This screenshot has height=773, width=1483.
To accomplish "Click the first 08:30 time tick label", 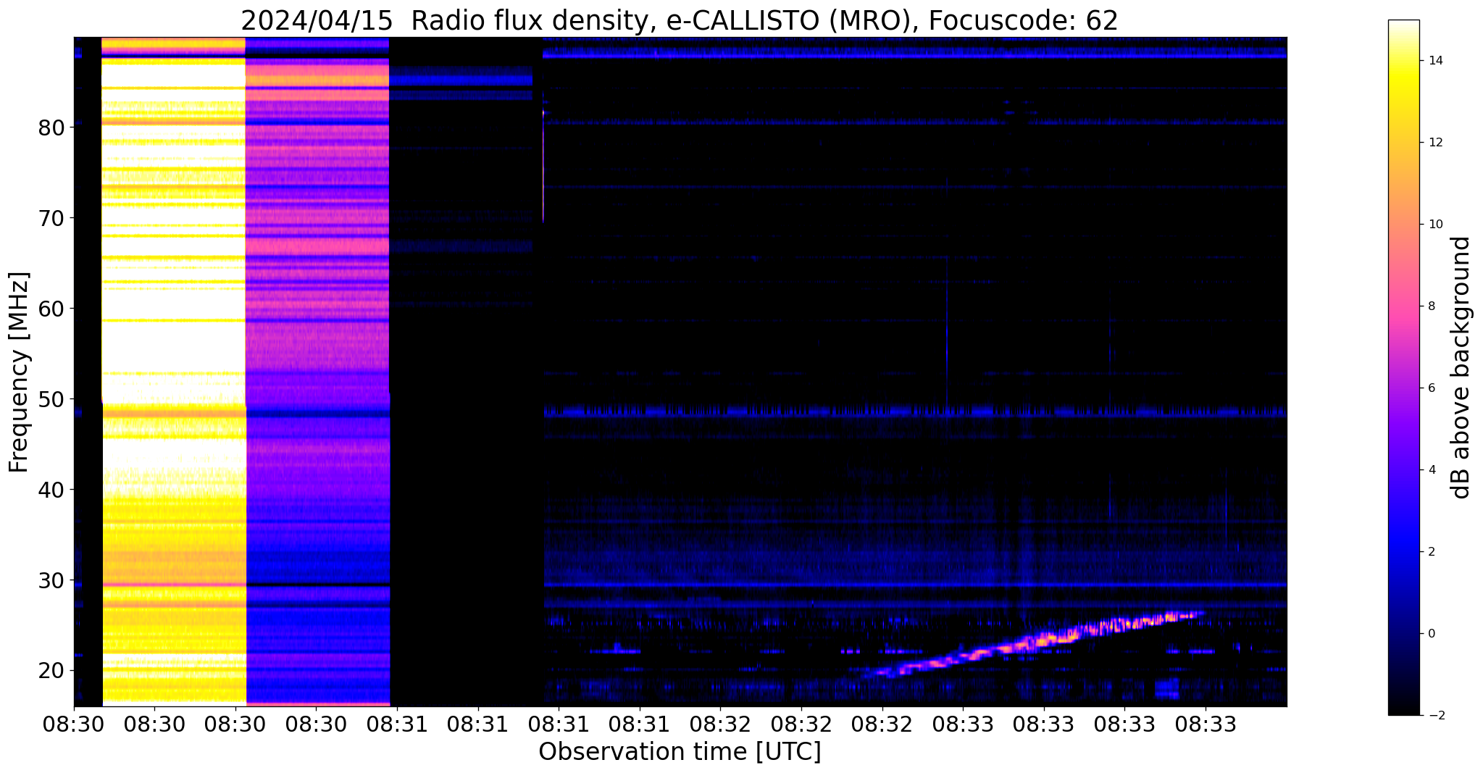I will (74, 724).
